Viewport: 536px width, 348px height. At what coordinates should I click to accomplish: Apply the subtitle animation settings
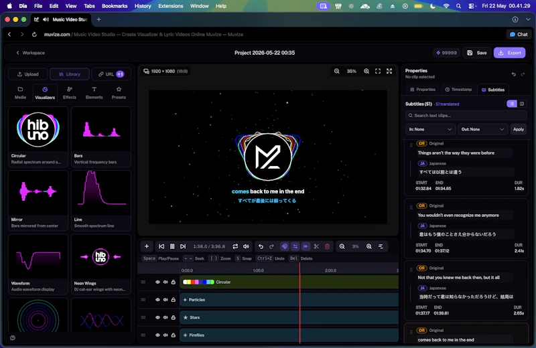pos(518,129)
